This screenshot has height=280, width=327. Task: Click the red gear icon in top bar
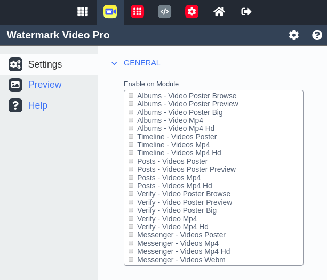(x=192, y=11)
